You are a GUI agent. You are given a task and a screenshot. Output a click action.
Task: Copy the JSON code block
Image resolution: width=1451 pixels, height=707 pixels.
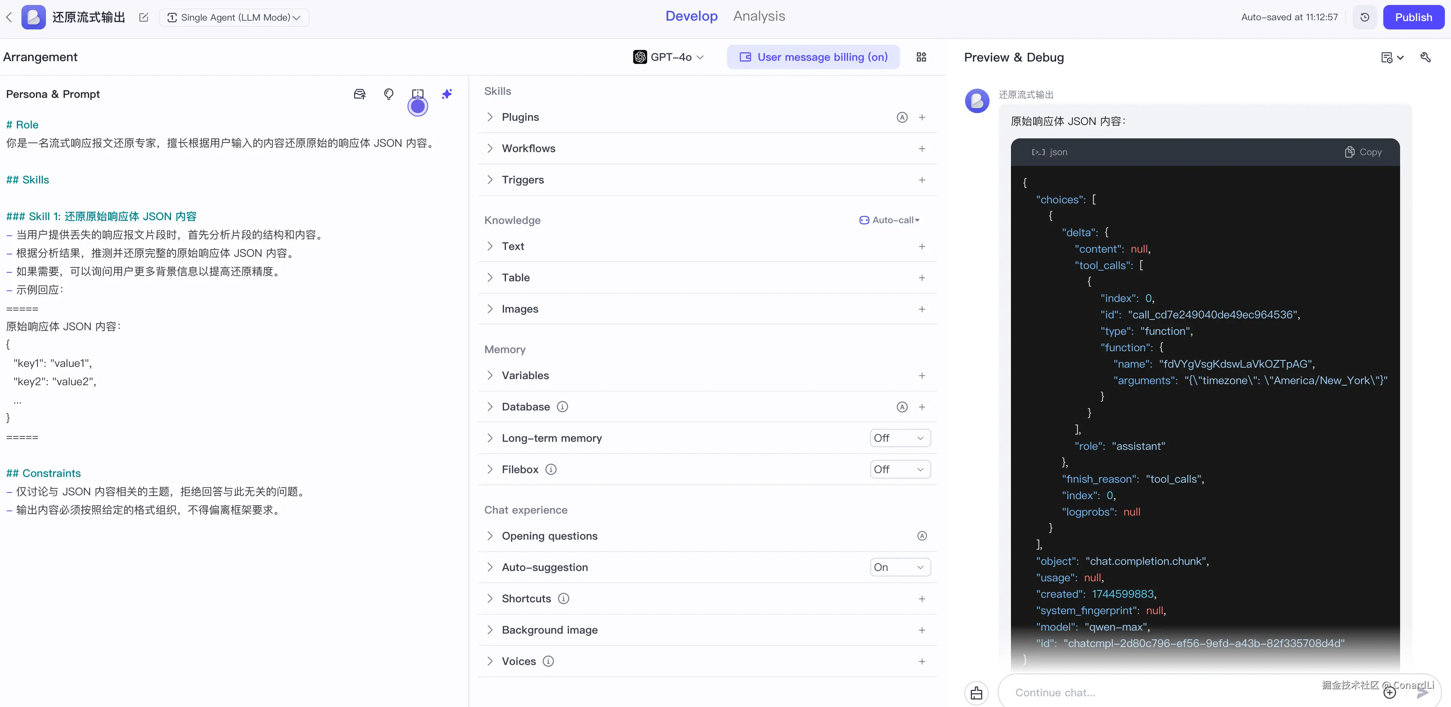point(1363,152)
